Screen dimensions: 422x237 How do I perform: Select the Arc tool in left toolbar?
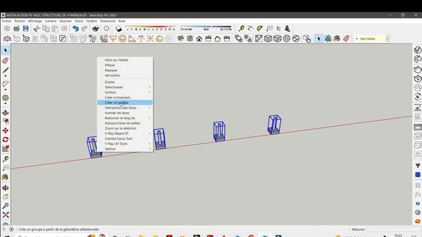tap(6, 84)
